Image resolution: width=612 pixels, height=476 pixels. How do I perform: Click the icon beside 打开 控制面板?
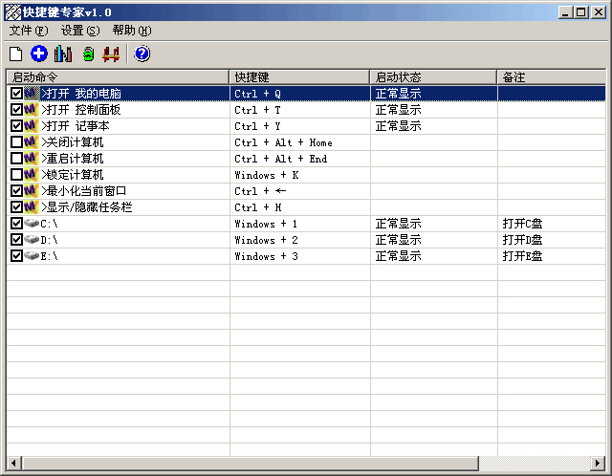pyautogui.click(x=32, y=110)
